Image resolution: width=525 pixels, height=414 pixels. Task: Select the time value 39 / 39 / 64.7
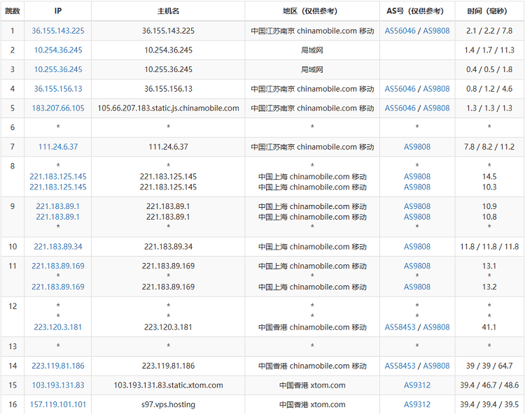pyautogui.click(x=489, y=366)
